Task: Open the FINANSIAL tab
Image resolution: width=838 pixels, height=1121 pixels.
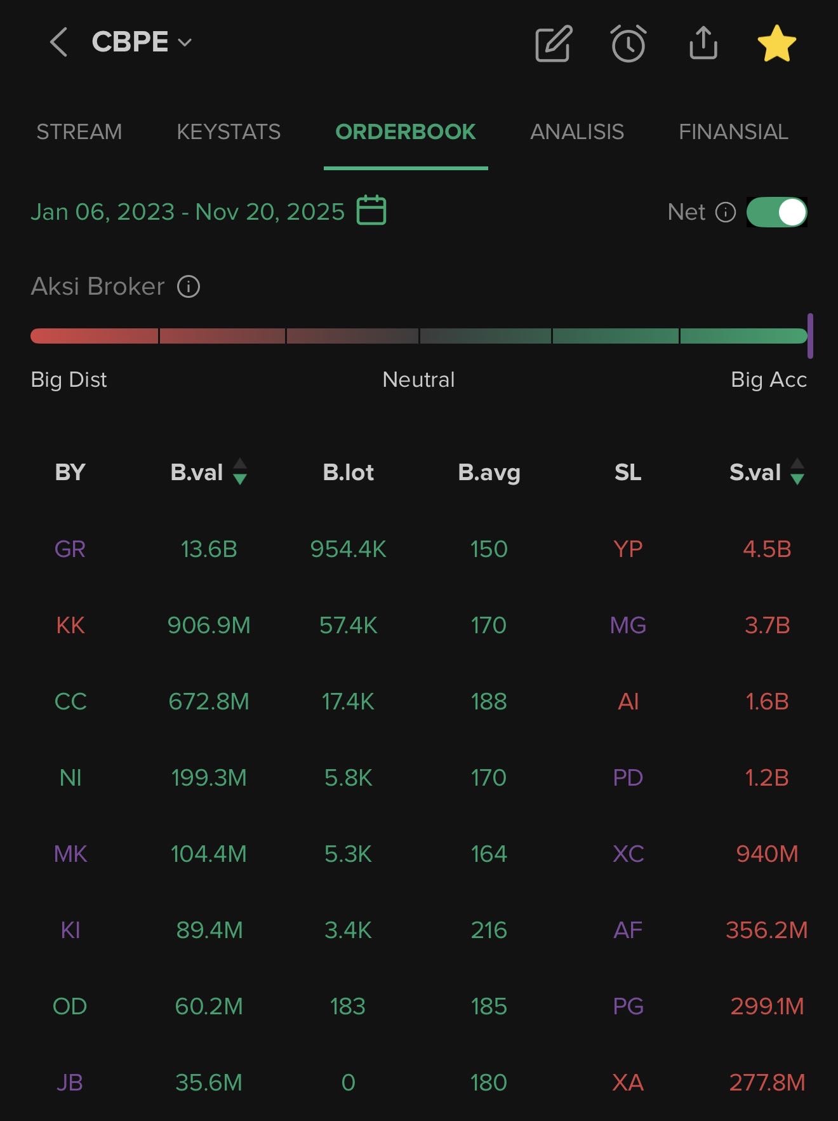Action: pos(733,132)
